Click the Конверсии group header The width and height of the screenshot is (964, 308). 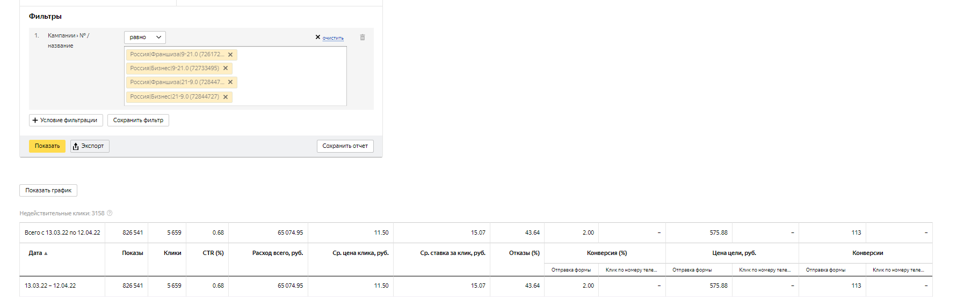pos(867,253)
